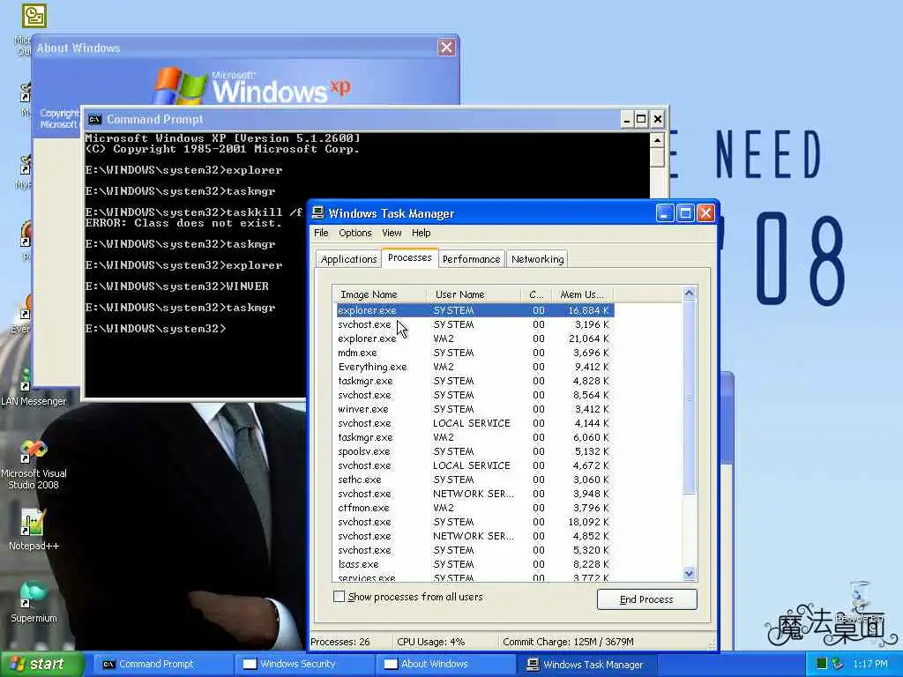903x677 pixels.
Task: Open the View menu in Task Manager
Action: (392, 233)
